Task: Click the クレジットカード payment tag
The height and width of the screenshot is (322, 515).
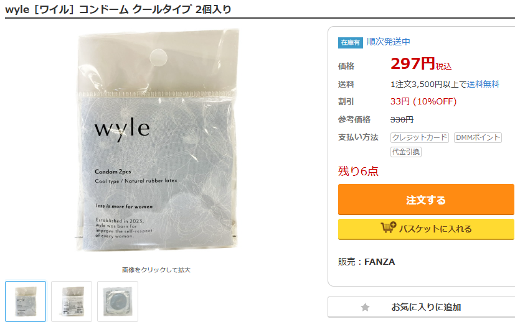Action: click(x=420, y=137)
